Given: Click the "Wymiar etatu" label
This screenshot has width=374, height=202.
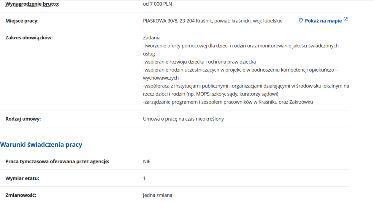Looking at the screenshot, I should (22, 178).
